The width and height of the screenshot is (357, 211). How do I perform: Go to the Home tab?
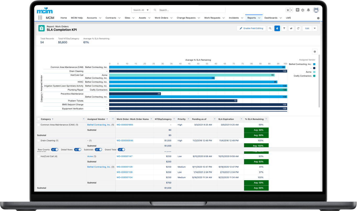pos(64,18)
